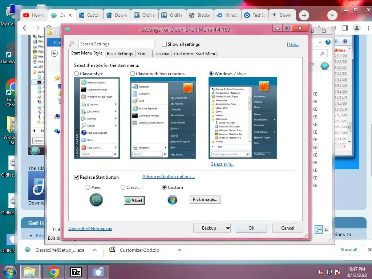Open the Help link
Viewport: 372px width, 279px height.
point(293,44)
